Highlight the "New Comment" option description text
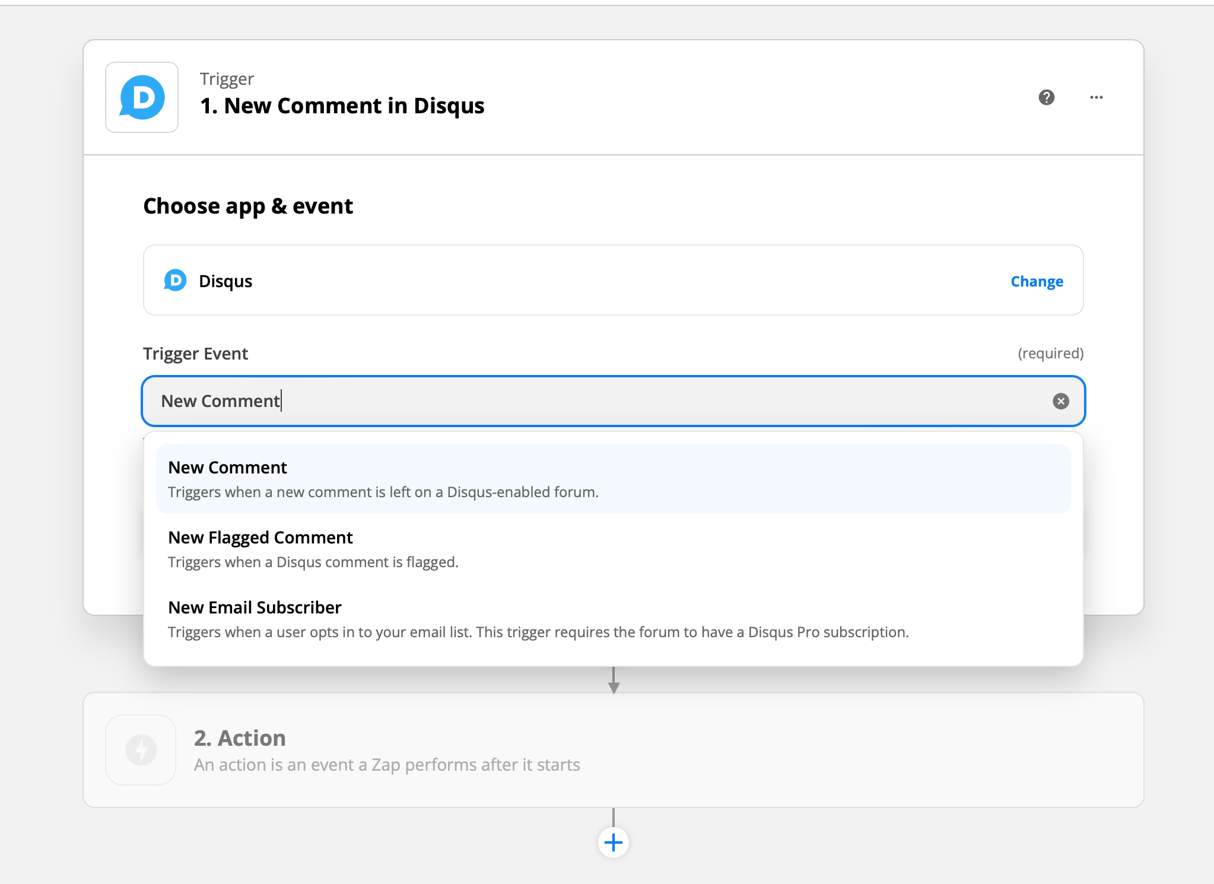 click(x=383, y=492)
